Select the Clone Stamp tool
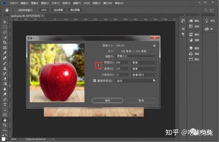 [x=5, y=68]
